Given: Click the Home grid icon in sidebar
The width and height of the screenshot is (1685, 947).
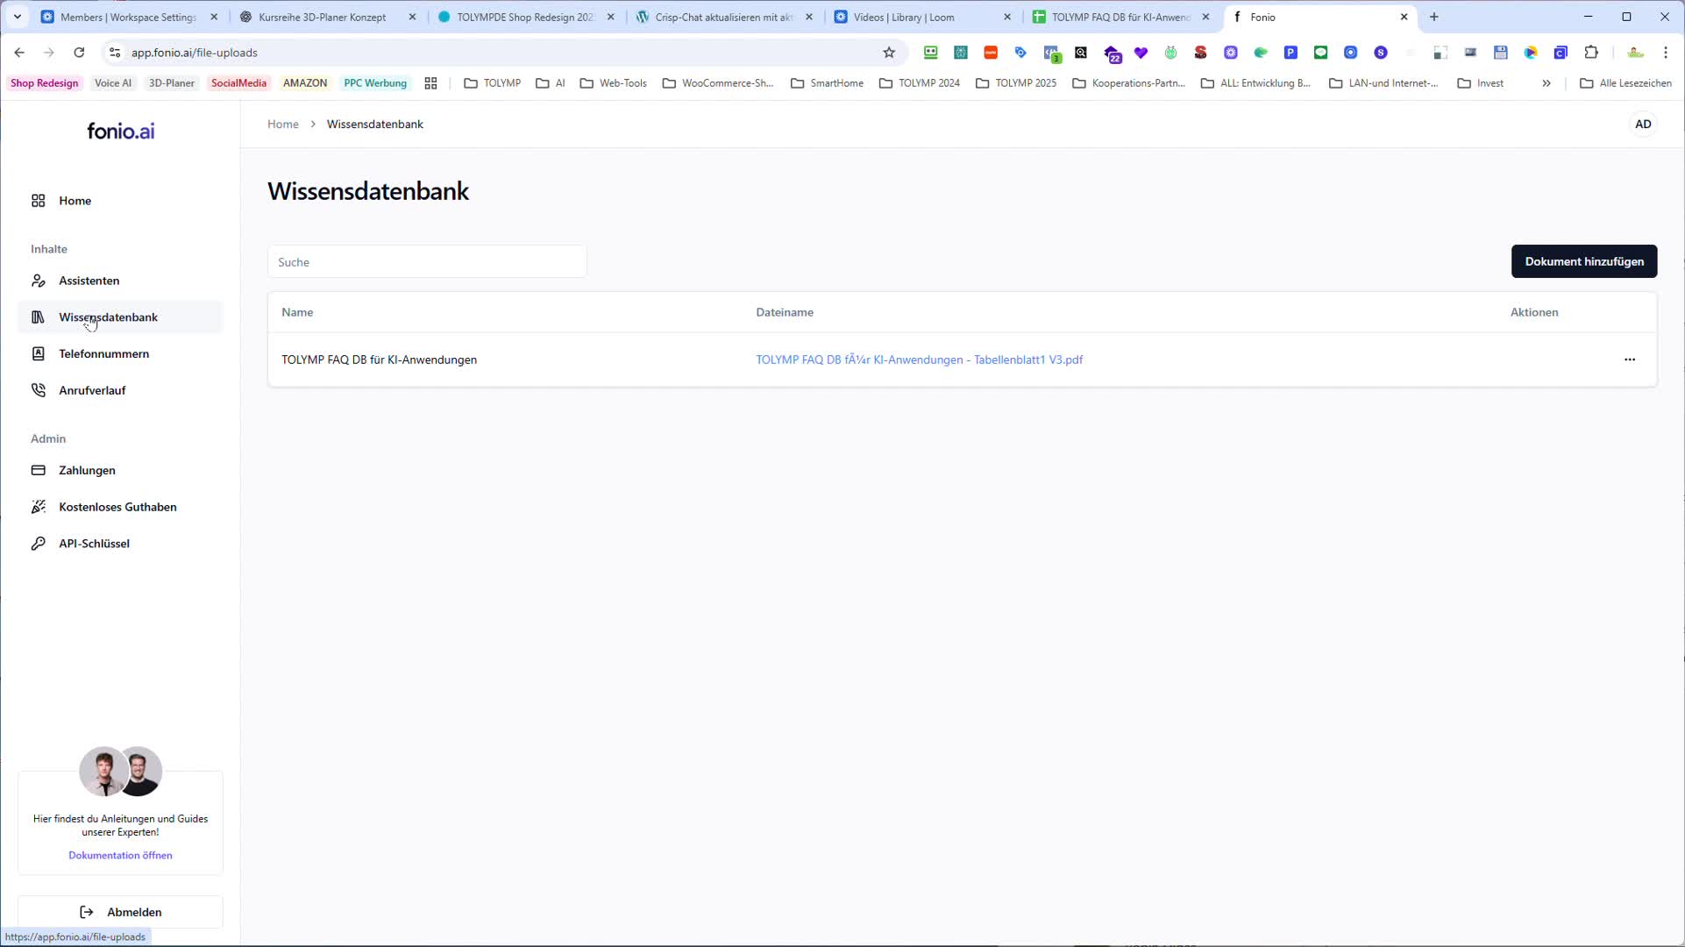Looking at the screenshot, I should (x=38, y=201).
